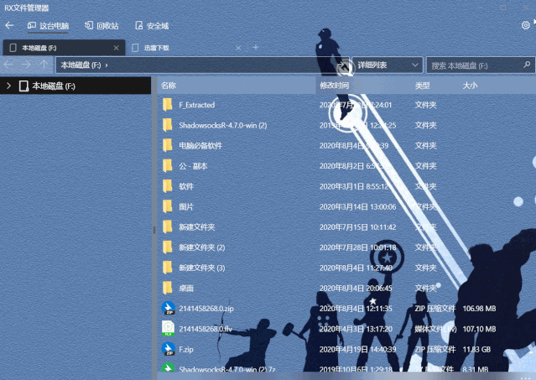This screenshot has width=536, height=380.
Task: Select the 电脑必备软件 folder icon
Action: click(168, 145)
